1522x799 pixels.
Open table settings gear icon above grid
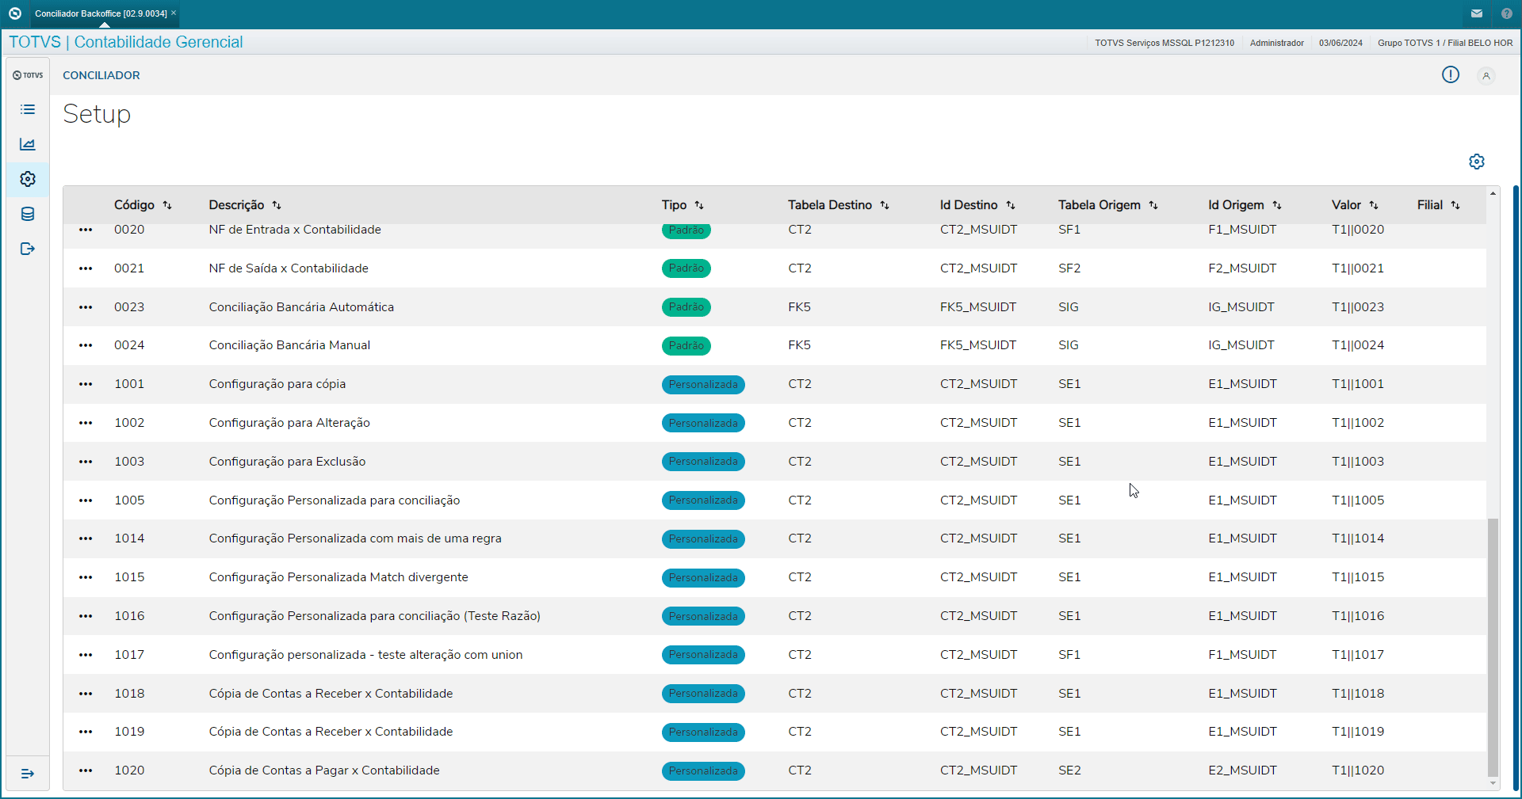coord(1477,162)
